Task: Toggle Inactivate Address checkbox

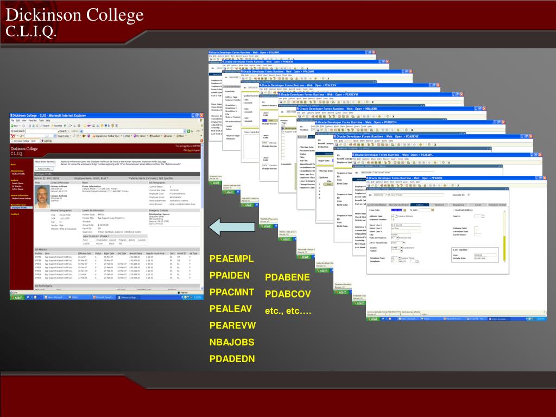Action: (x=453, y=210)
